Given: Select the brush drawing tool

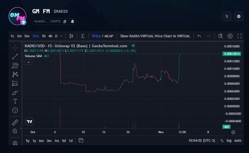Looking at the screenshot, I should click(x=15, y=92).
